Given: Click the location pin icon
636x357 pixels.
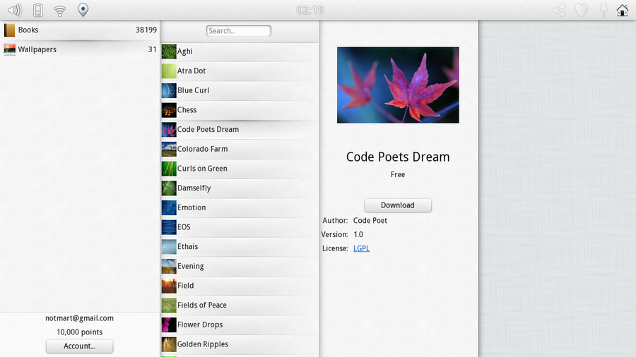Looking at the screenshot, I should (x=83, y=10).
